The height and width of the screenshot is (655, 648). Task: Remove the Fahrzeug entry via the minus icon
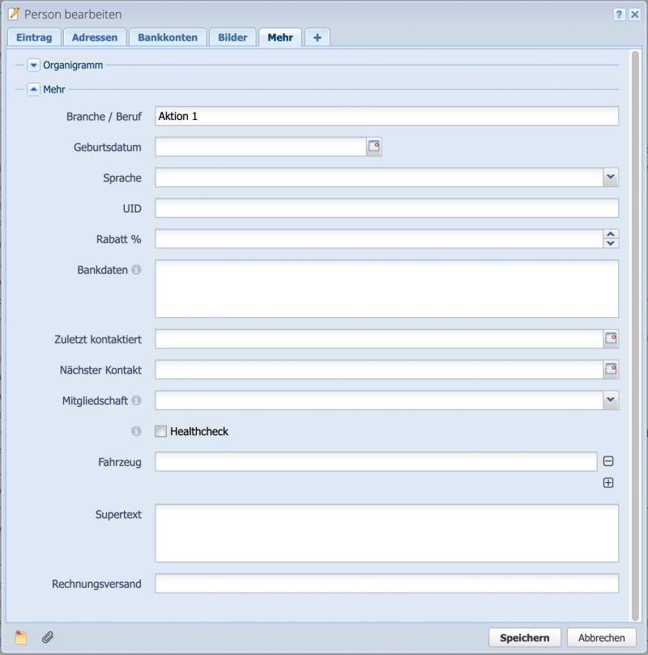[x=609, y=460]
